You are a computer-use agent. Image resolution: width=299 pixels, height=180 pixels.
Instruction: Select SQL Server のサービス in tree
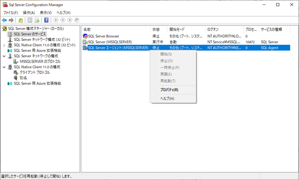pyautogui.click(x=30, y=34)
